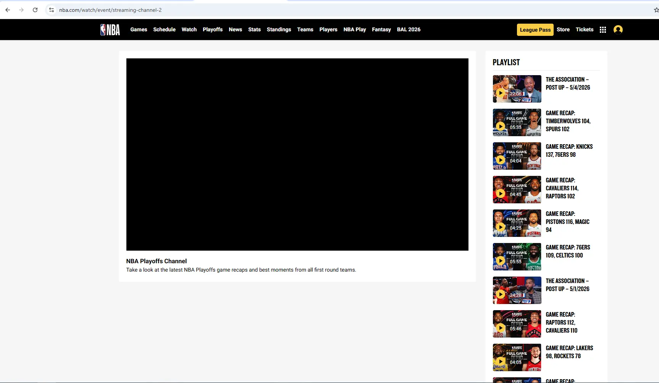Play Knicks 137, 76ers 98 recap thumbnail
Image resolution: width=659 pixels, height=383 pixels.
[x=517, y=156]
